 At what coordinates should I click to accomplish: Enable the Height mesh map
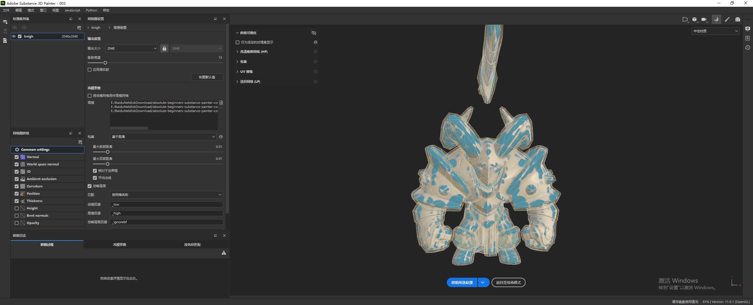coord(16,208)
